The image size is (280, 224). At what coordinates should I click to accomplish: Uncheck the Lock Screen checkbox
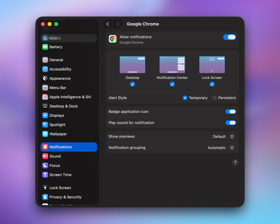(x=212, y=84)
